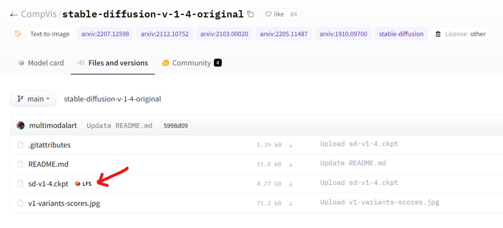Open the latest commit message Update README.md
The width and height of the screenshot is (503, 228).
pyautogui.click(x=120, y=125)
